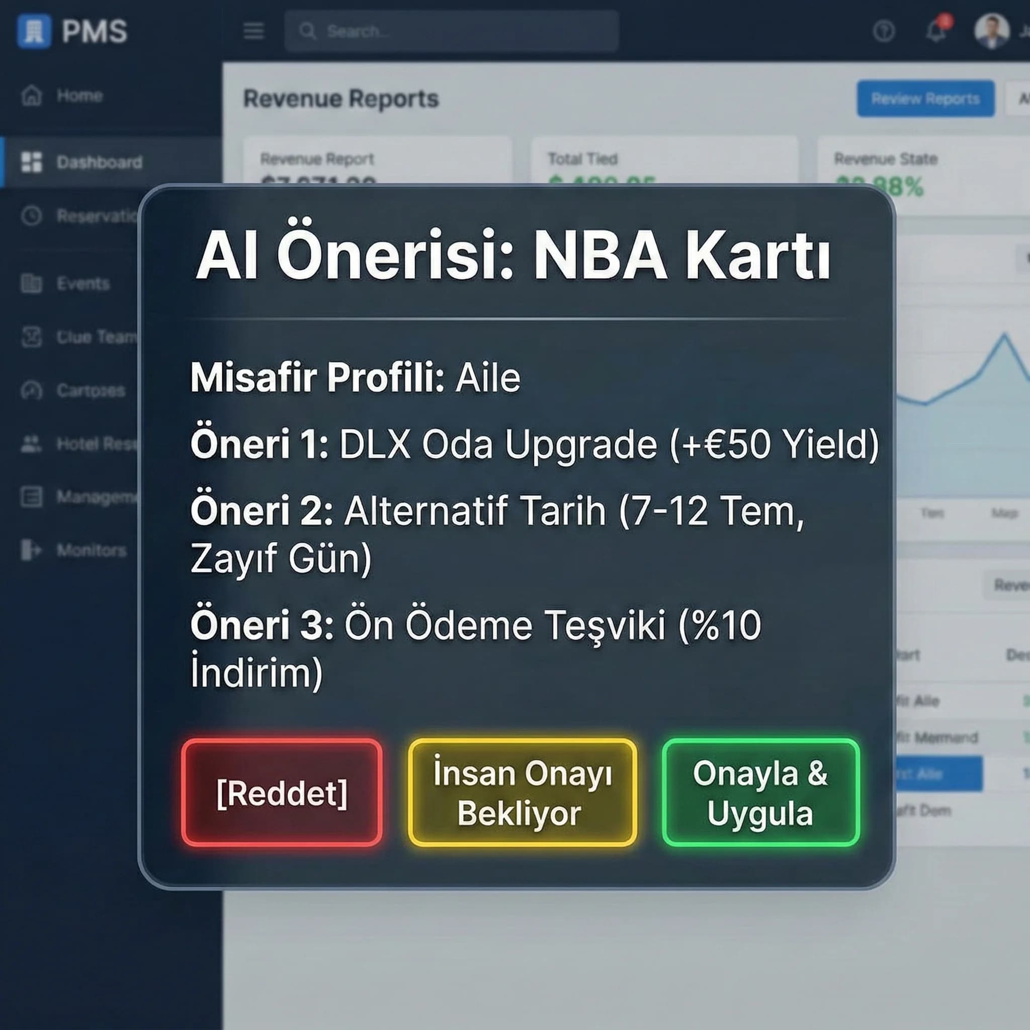Select Dashboard in the sidebar
The width and height of the screenshot is (1030, 1030).
[100, 162]
